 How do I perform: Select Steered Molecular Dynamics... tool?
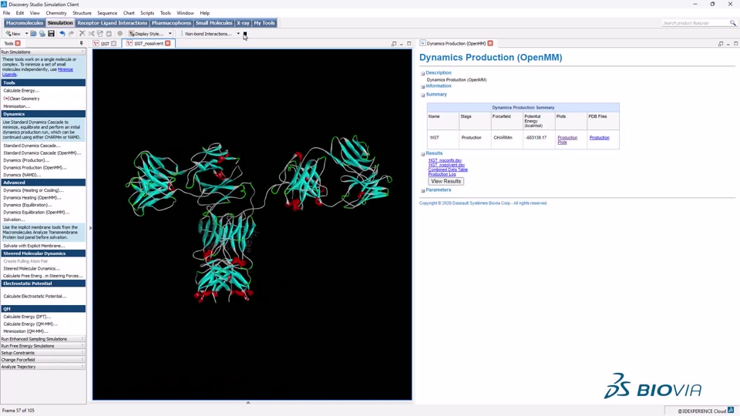32,268
